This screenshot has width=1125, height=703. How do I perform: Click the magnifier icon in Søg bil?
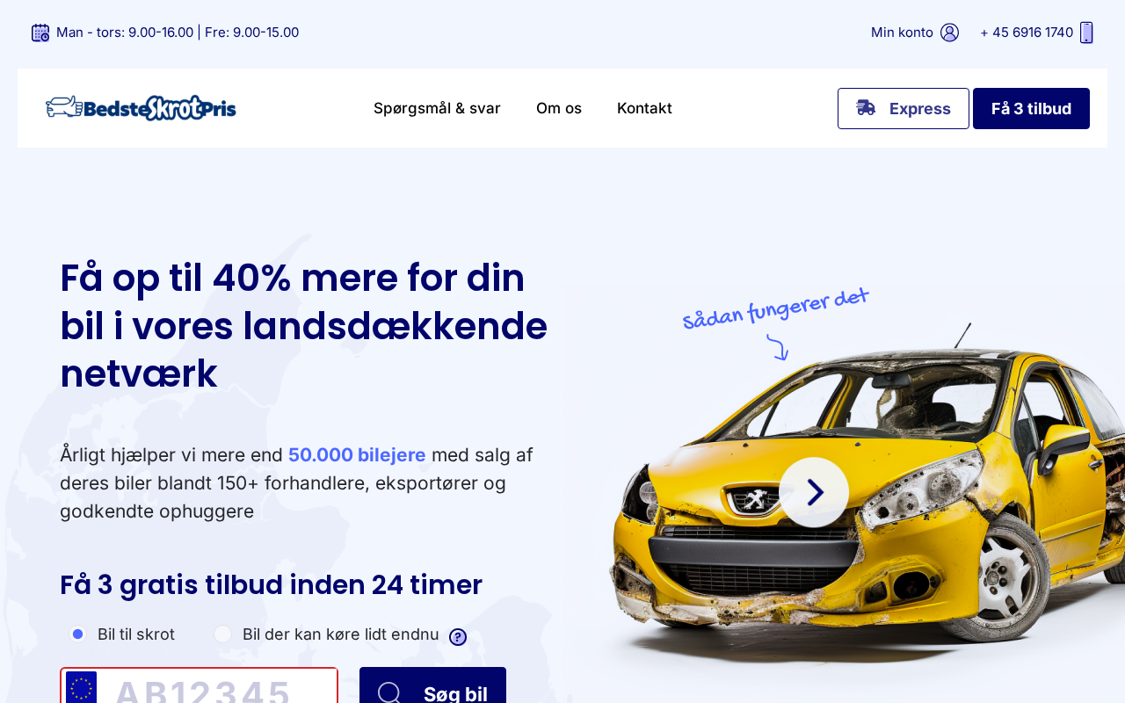pyautogui.click(x=389, y=693)
